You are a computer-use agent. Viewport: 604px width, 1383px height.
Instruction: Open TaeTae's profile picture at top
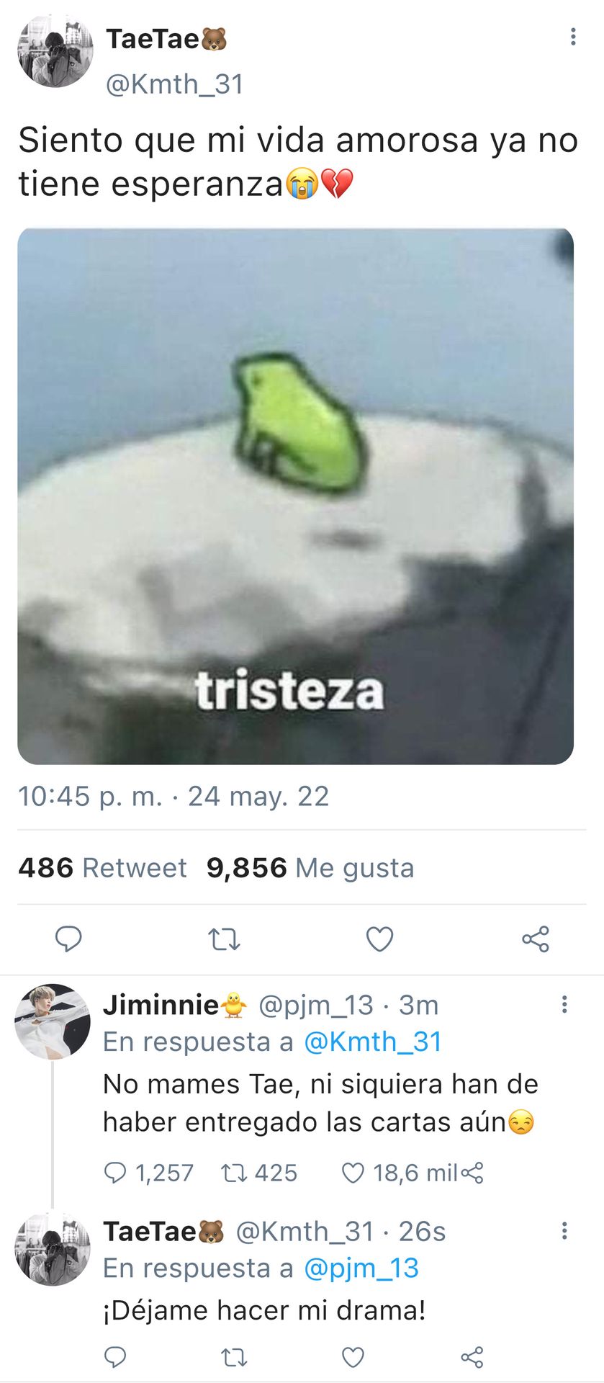pyautogui.click(x=55, y=51)
